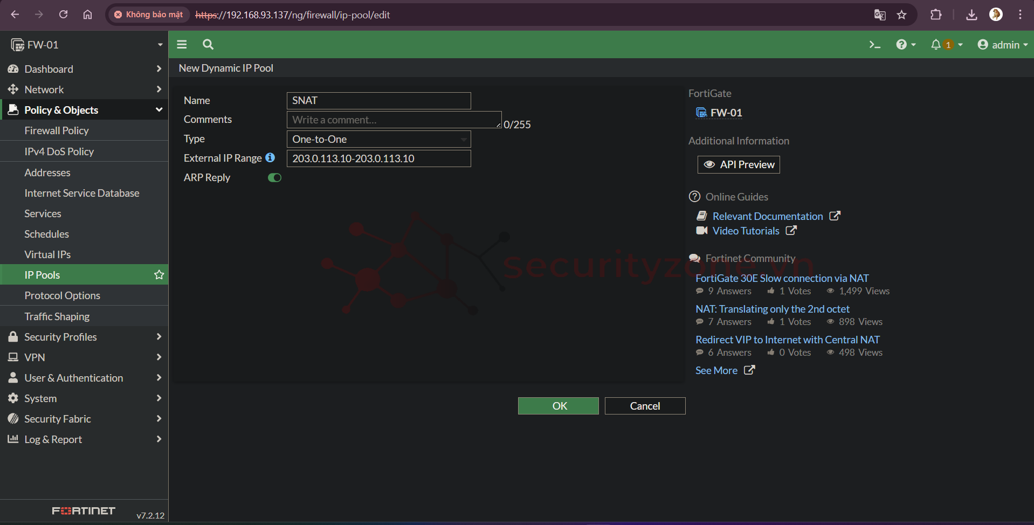Click the Comments text field
The image size is (1034, 525).
394,120
